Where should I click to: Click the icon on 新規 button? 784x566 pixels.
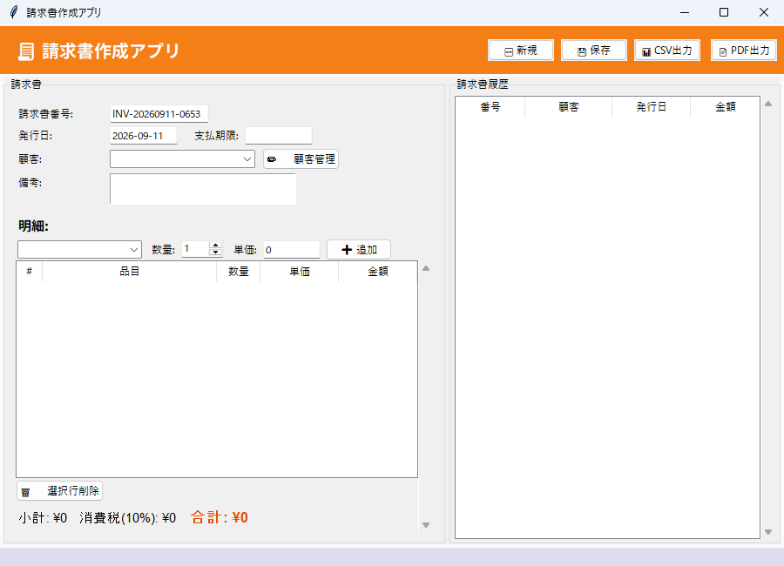coord(509,52)
